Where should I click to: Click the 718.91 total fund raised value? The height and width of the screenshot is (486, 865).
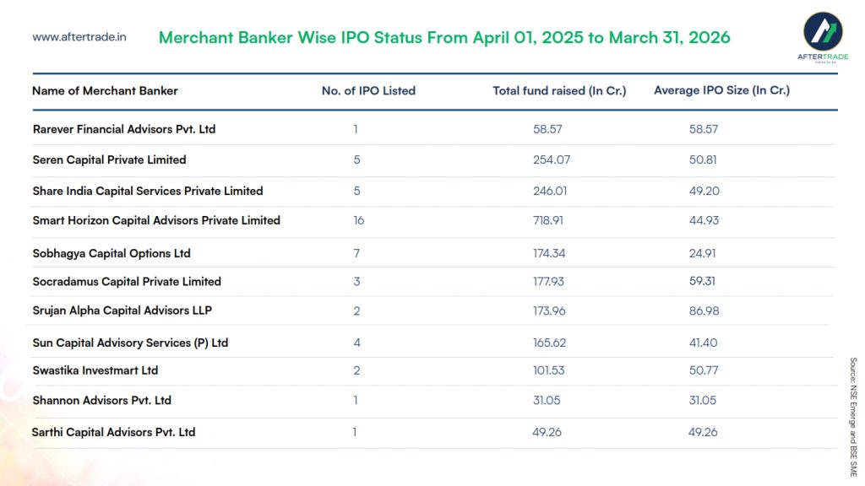coord(549,220)
